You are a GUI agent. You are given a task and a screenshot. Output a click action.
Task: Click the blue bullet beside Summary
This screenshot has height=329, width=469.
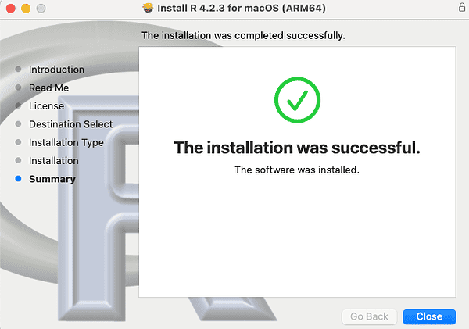18,179
